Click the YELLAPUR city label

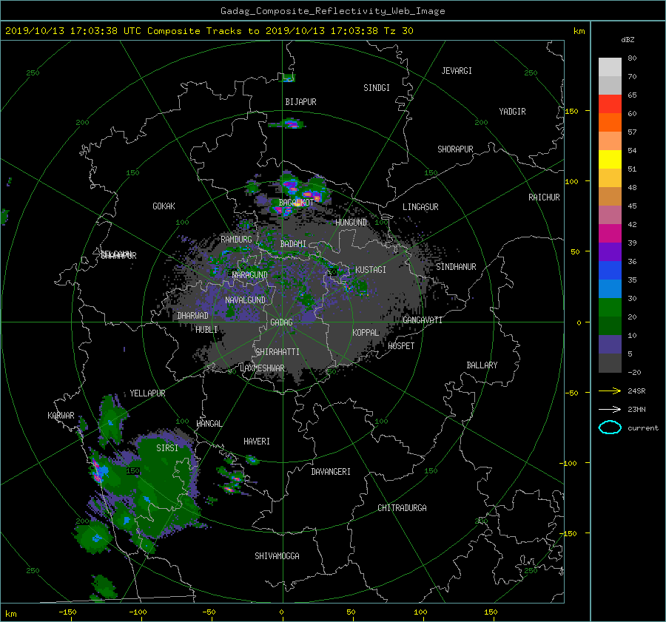pyautogui.click(x=147, y=393)
